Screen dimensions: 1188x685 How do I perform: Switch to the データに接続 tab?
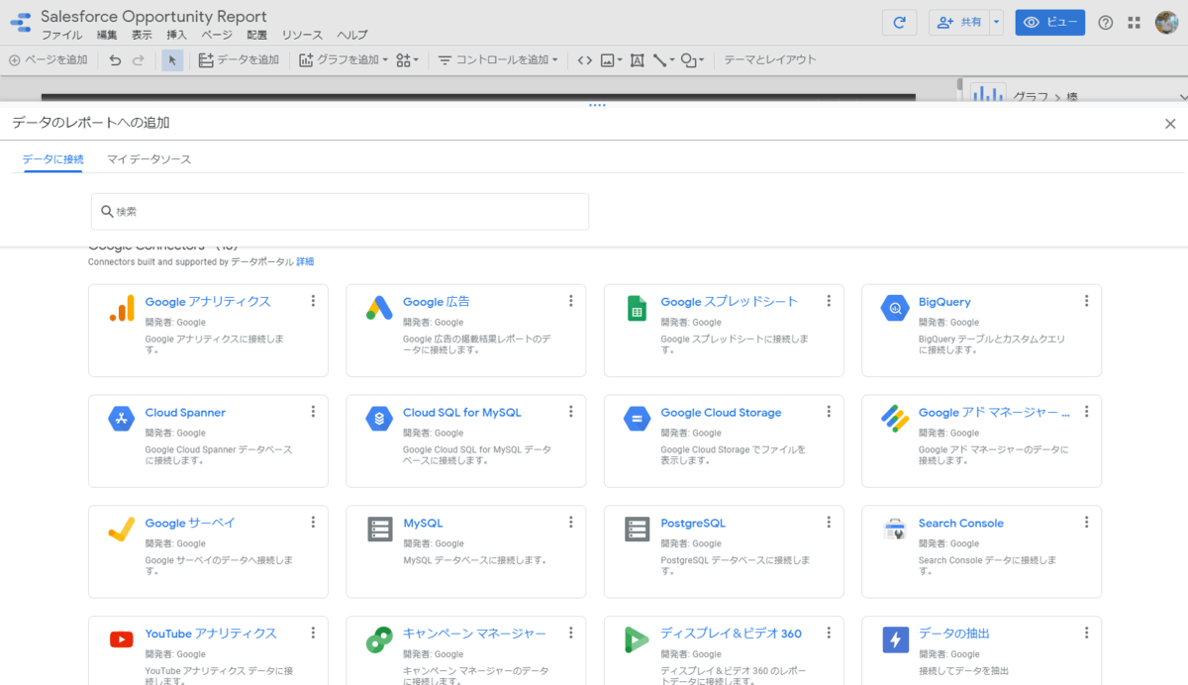point(52,159)
